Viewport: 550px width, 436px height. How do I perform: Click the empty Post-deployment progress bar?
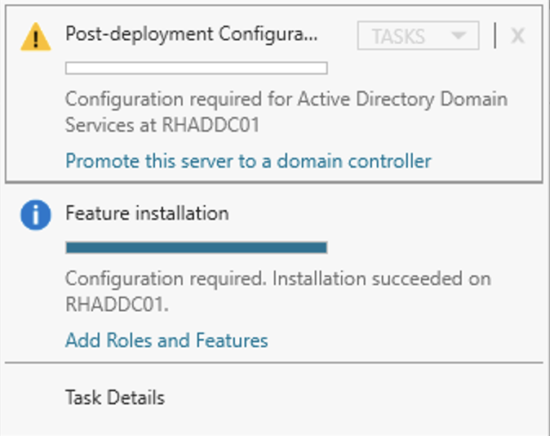pyautogui.click(x=197, y=68)
